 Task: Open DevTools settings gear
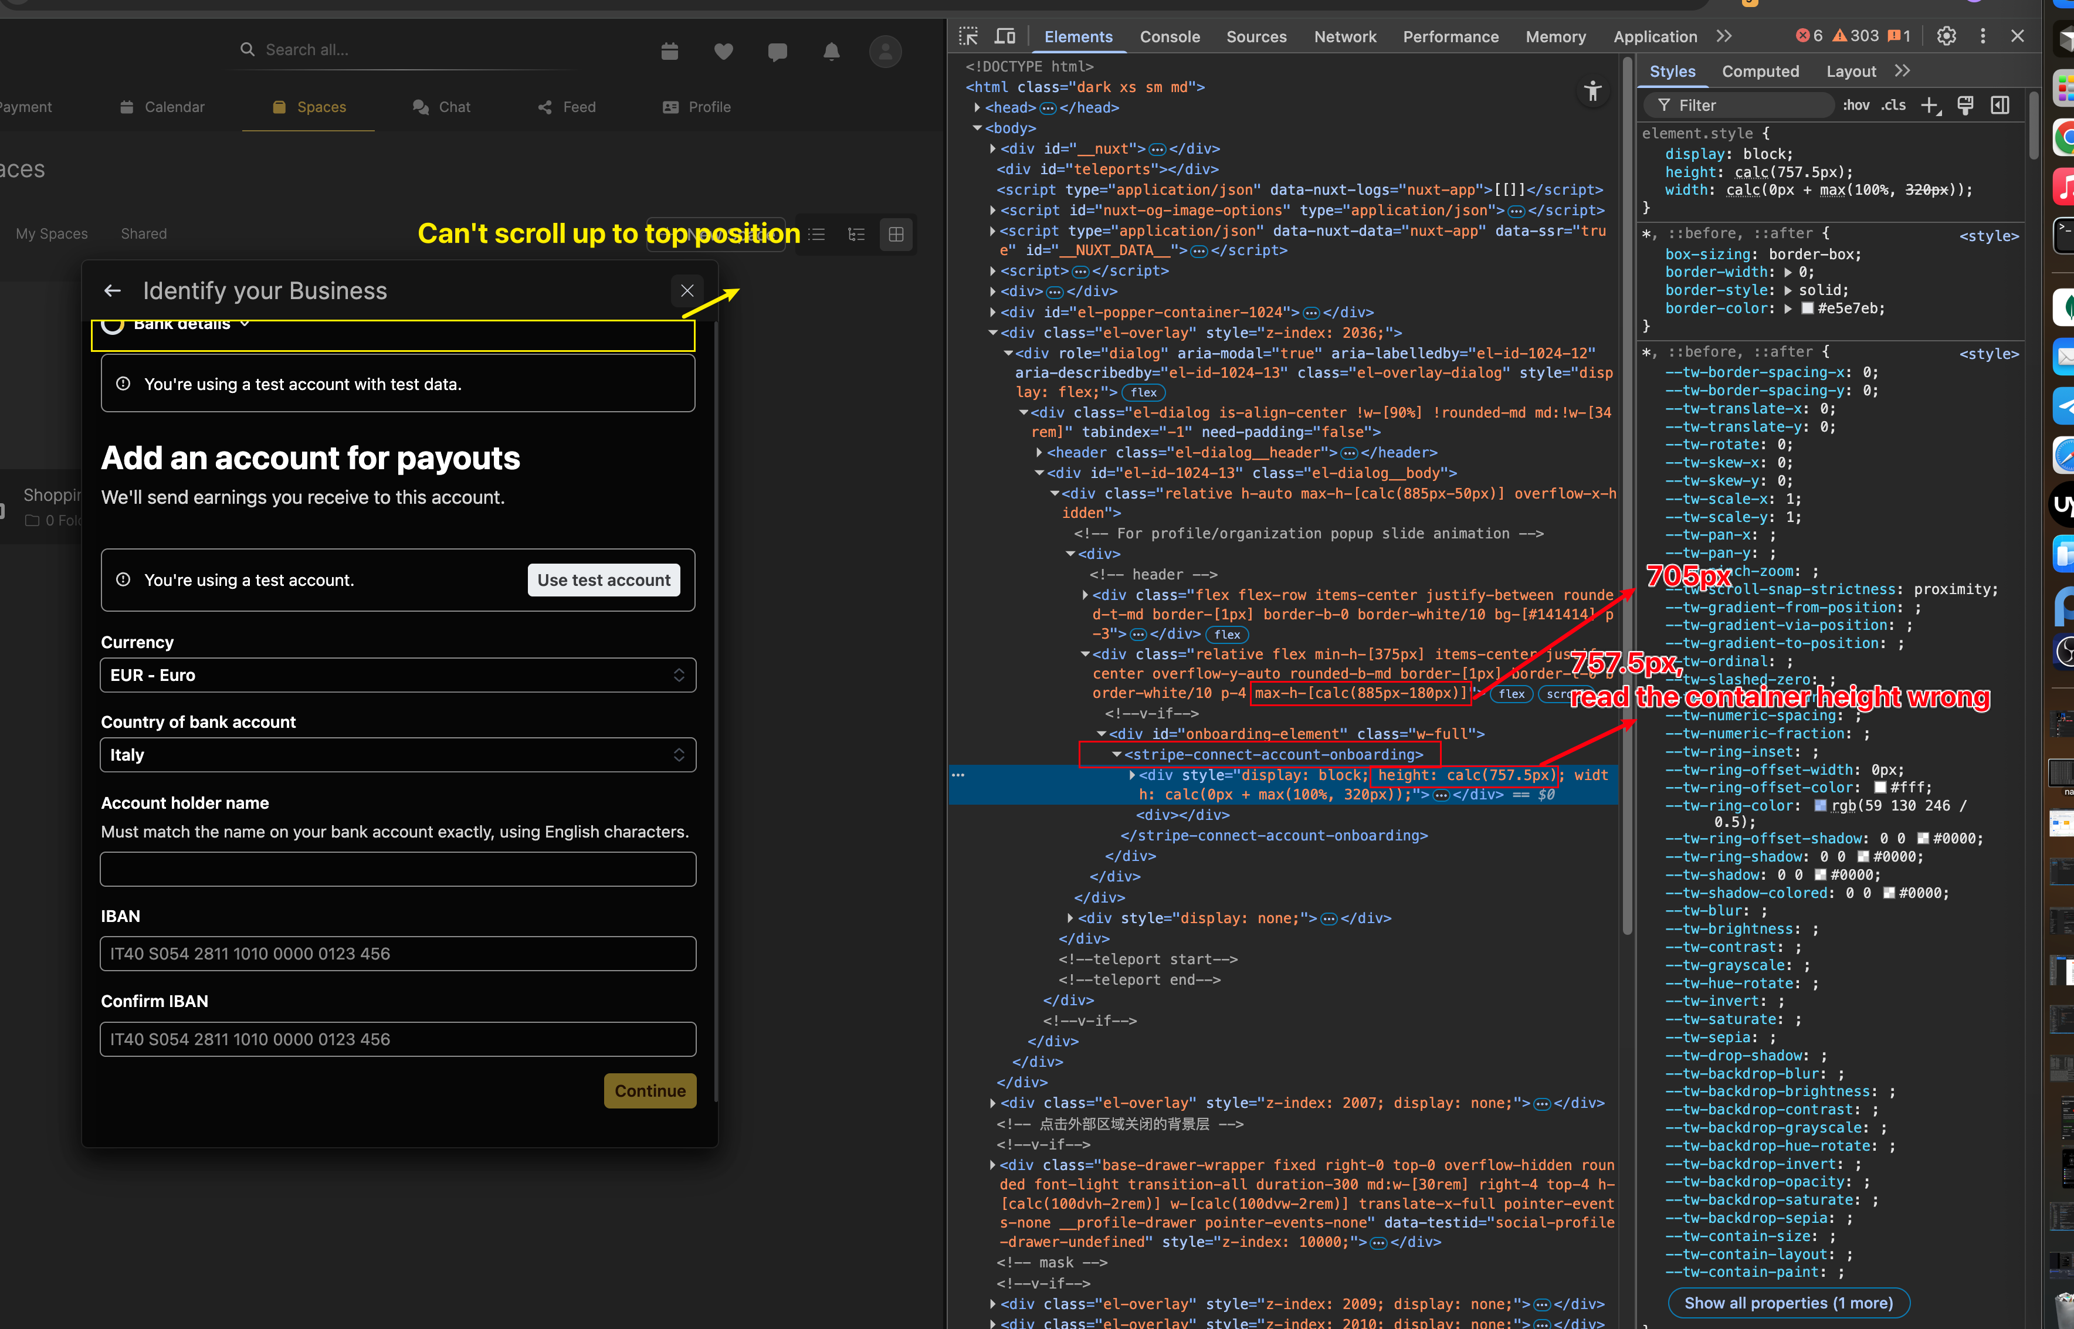click(x=1946, y=36)
